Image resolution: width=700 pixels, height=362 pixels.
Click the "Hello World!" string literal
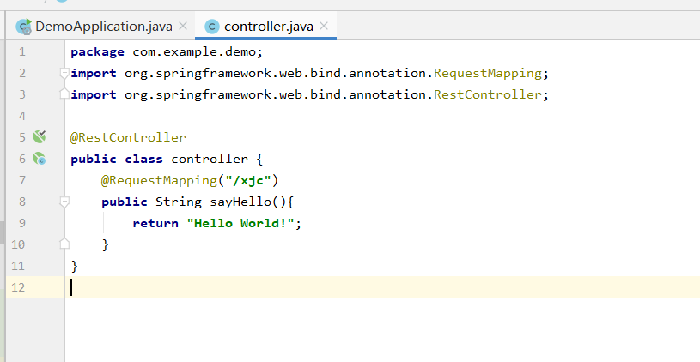click(240, 223)
